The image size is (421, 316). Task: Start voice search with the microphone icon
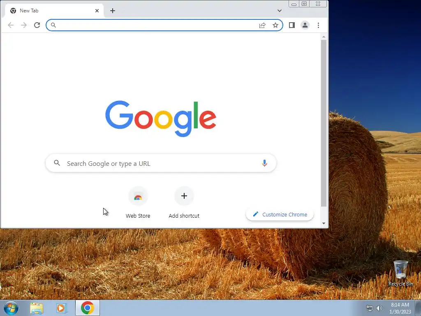264,163
